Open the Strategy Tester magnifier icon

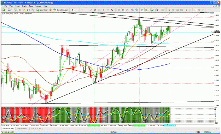(33, 10)
